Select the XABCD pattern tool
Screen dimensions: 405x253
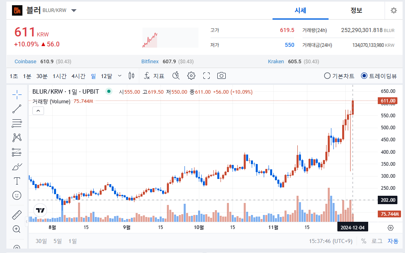(x=17, y=137)
